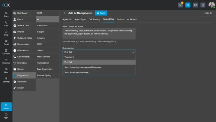Click the 3CX logo
This screenshot has height=122, width=216.
[x=6, y=5]
